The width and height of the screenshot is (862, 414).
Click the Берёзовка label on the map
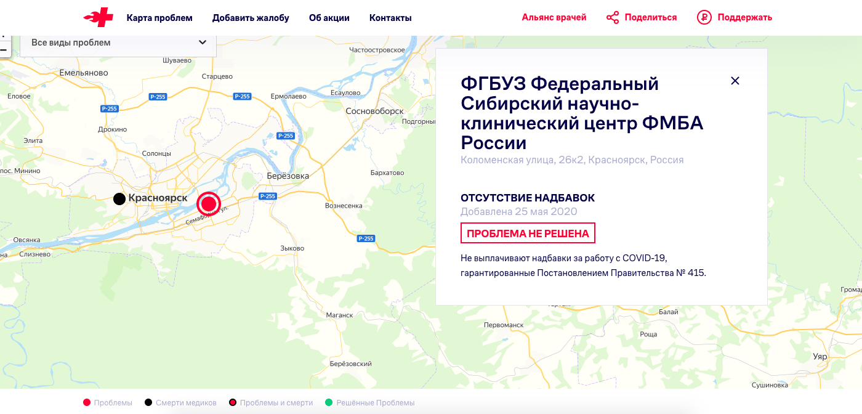coord(288,176)
